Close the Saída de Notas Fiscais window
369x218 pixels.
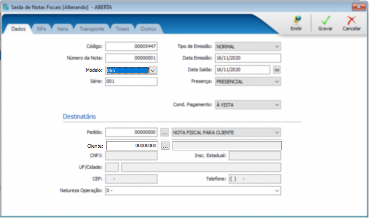pos(359,7)
